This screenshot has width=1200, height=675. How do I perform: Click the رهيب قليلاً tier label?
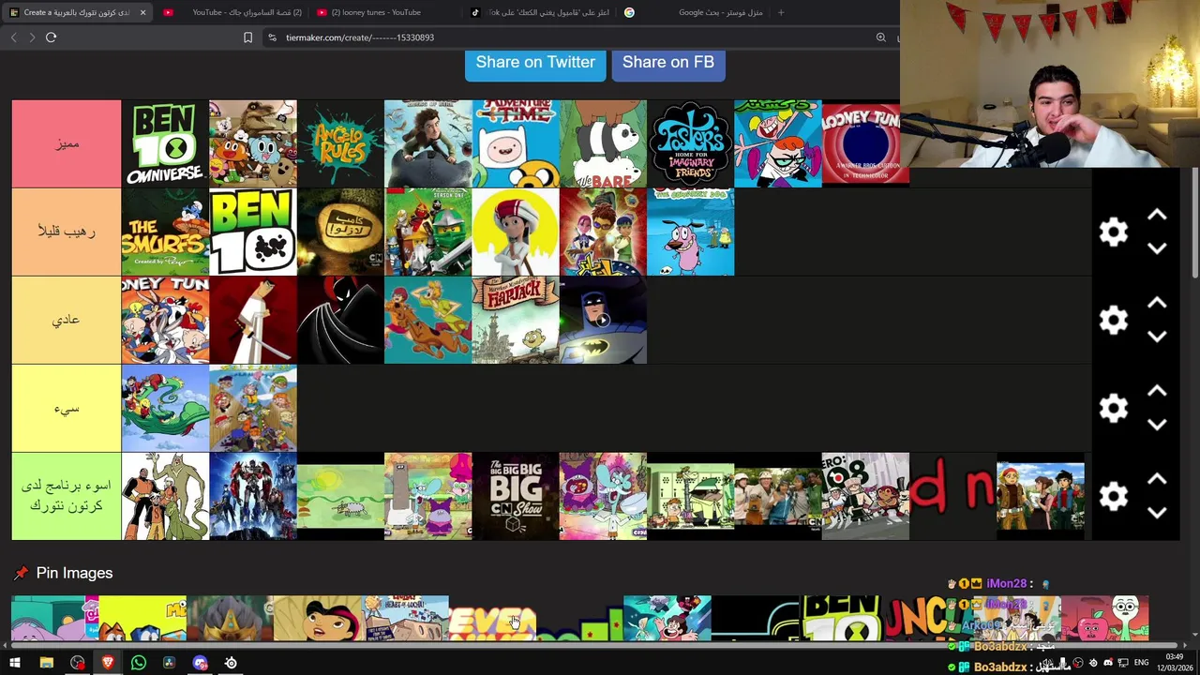pyautogui.click(x=67, y=232)
